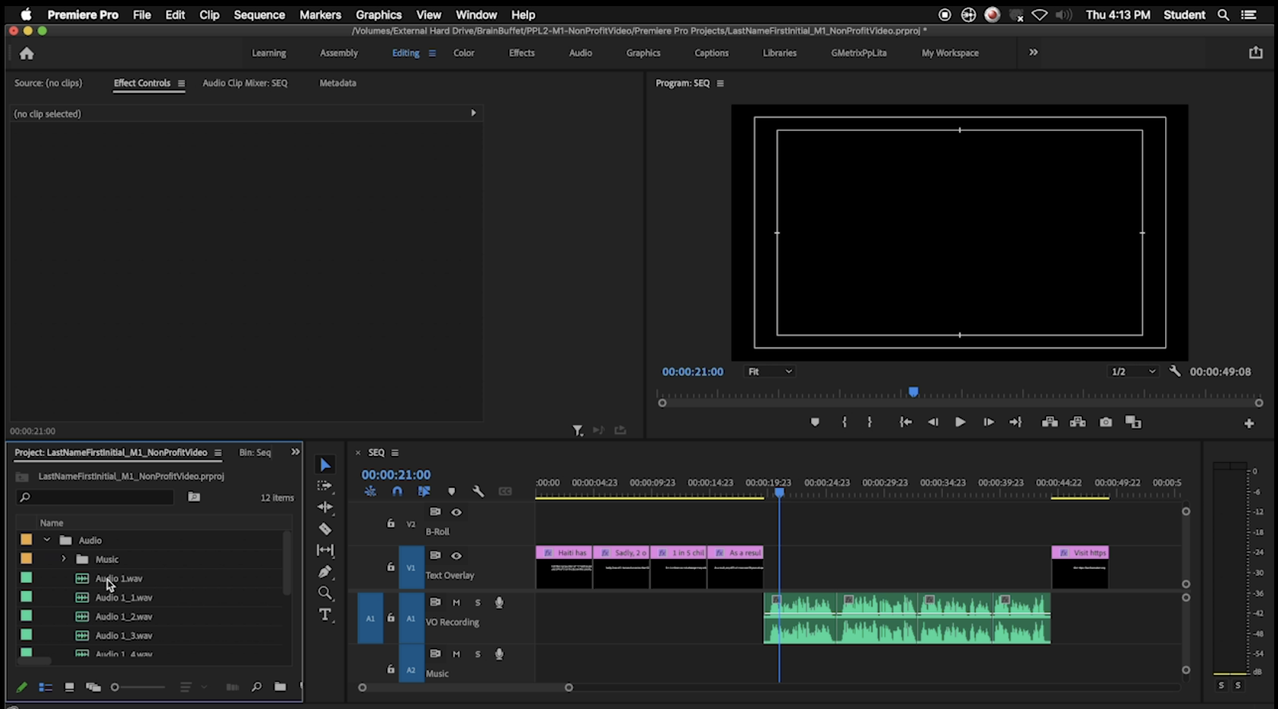Select the Pen tool
This screenshot has width=1278, height=709.
coord(325,571)
